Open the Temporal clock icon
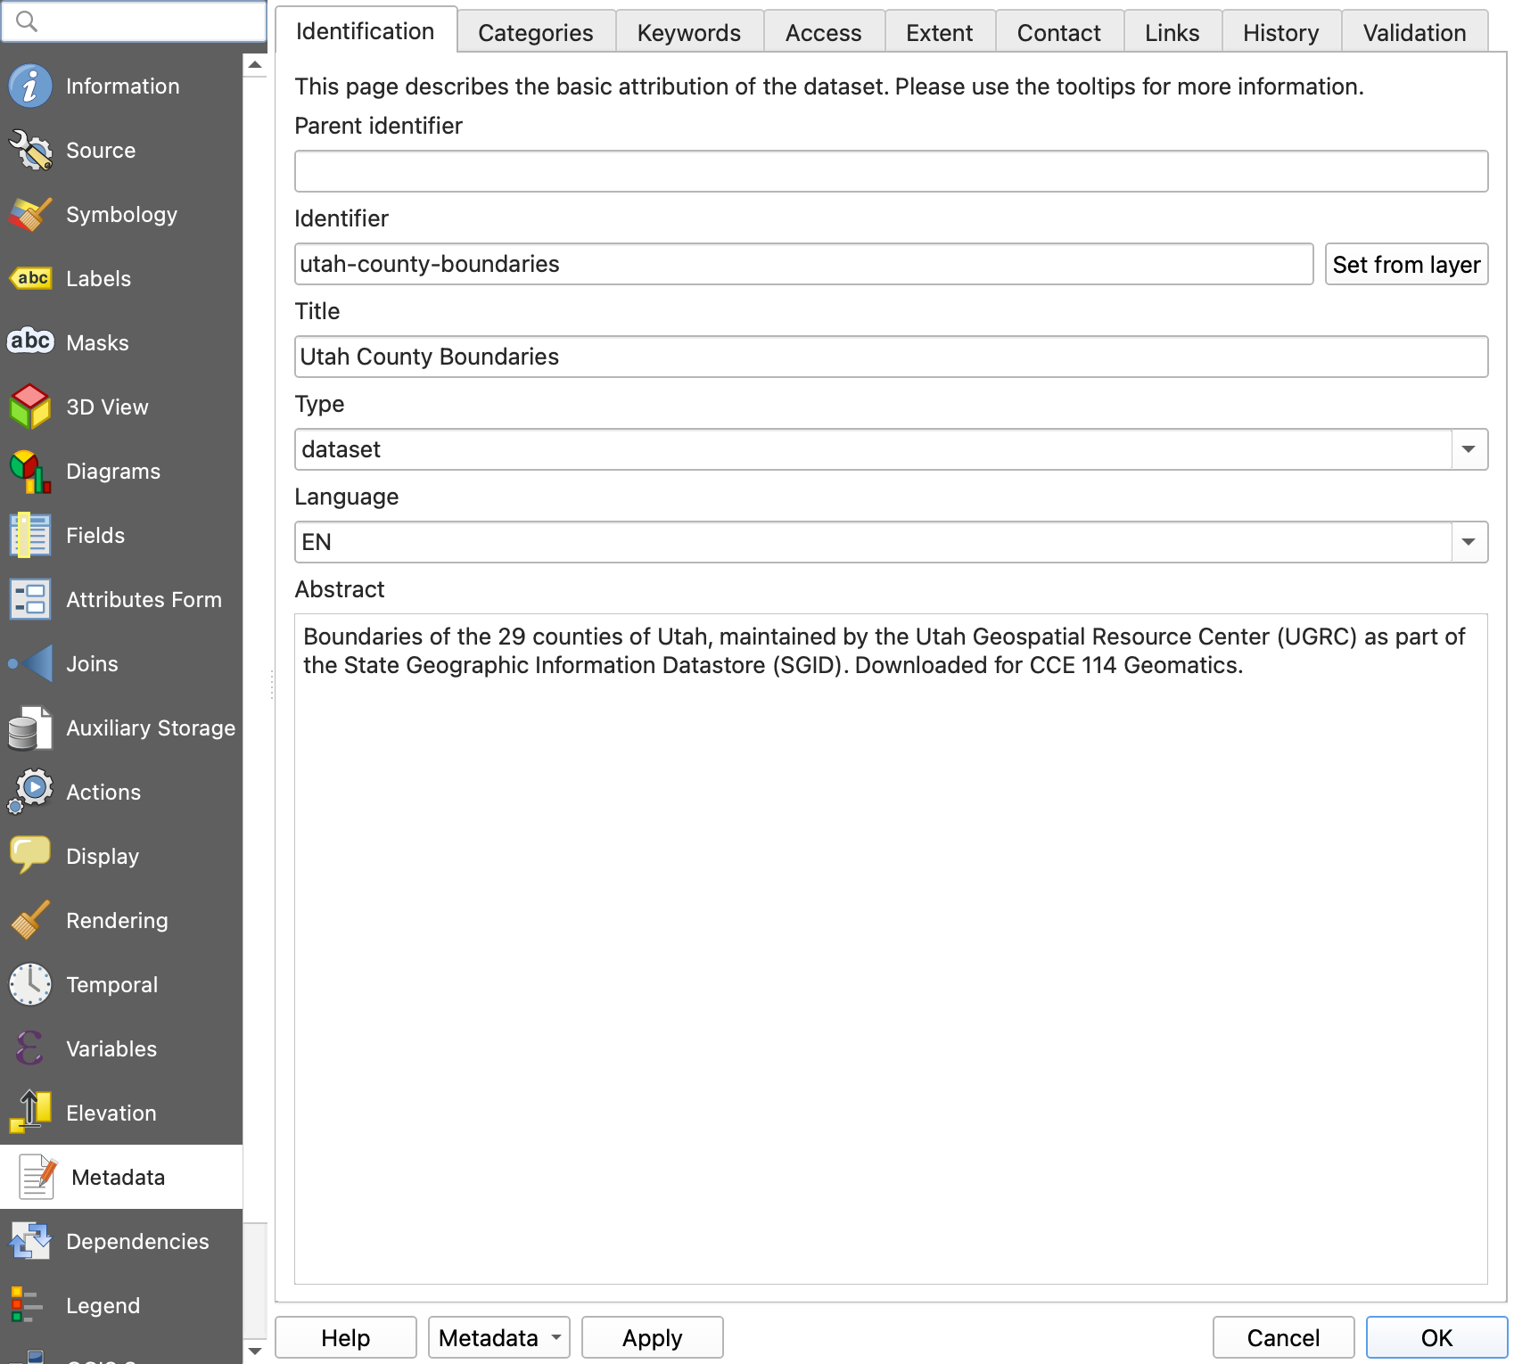 click(30, 985)
